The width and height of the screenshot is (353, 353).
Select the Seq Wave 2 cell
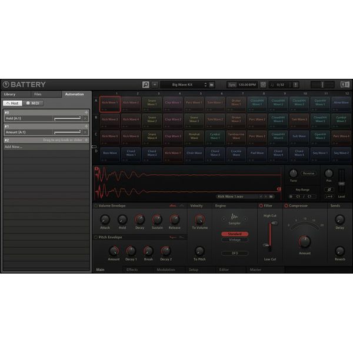tap(341, 154)
